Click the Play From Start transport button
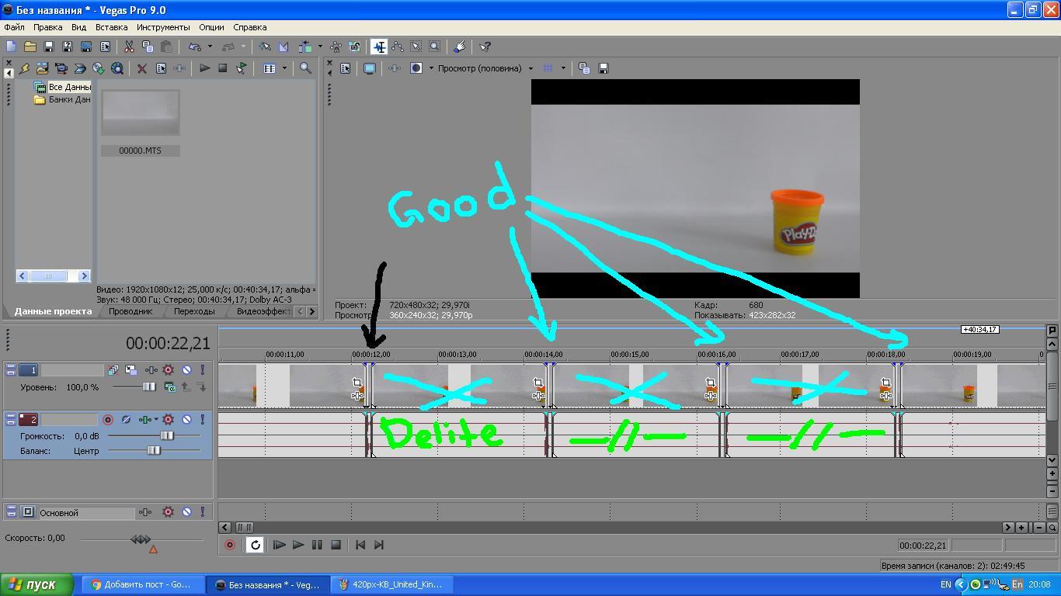 pos(280,545)
